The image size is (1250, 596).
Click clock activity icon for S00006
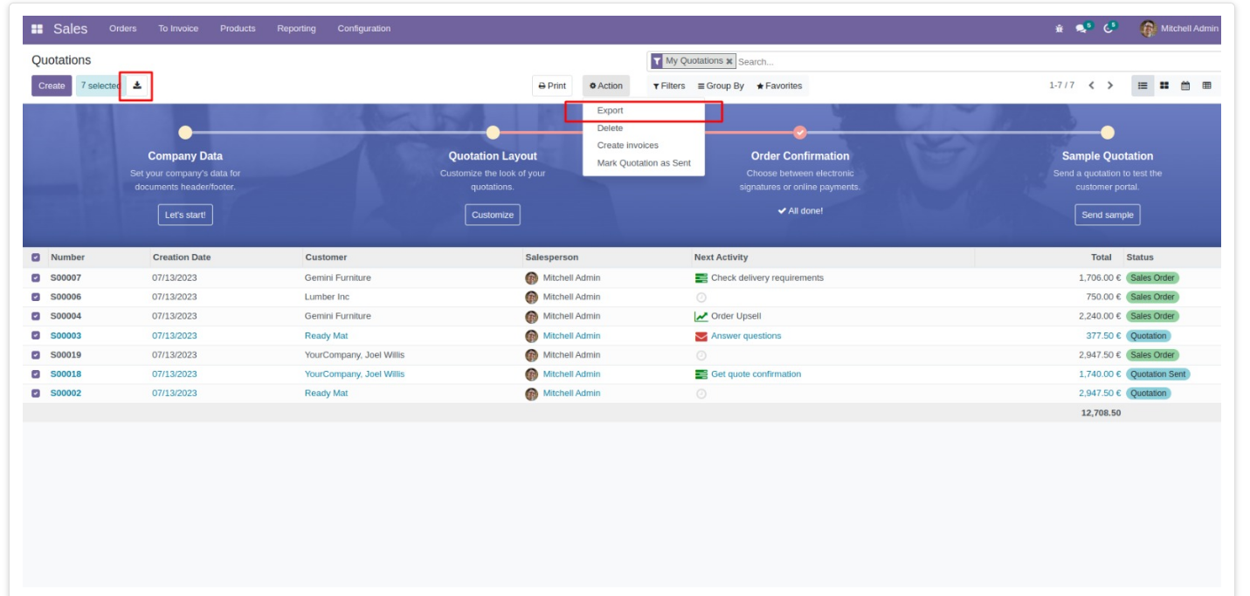(701, 298)
